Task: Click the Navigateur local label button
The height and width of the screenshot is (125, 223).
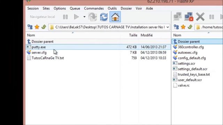Action: point(42,17)
